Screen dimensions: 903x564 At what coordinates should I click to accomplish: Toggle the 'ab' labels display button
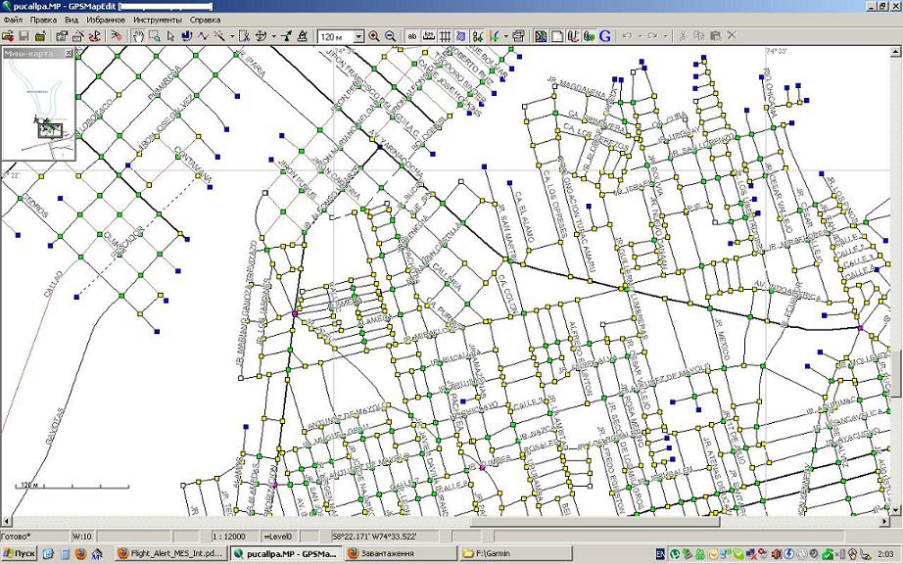click(412, 36)
